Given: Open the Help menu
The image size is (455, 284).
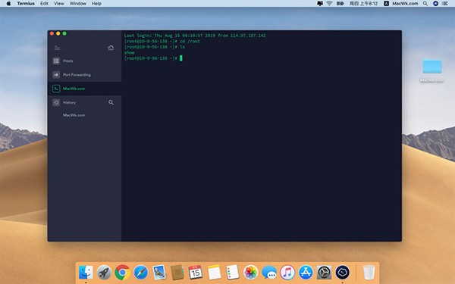Looking at the screenshot, I should (x=96, y=4).
